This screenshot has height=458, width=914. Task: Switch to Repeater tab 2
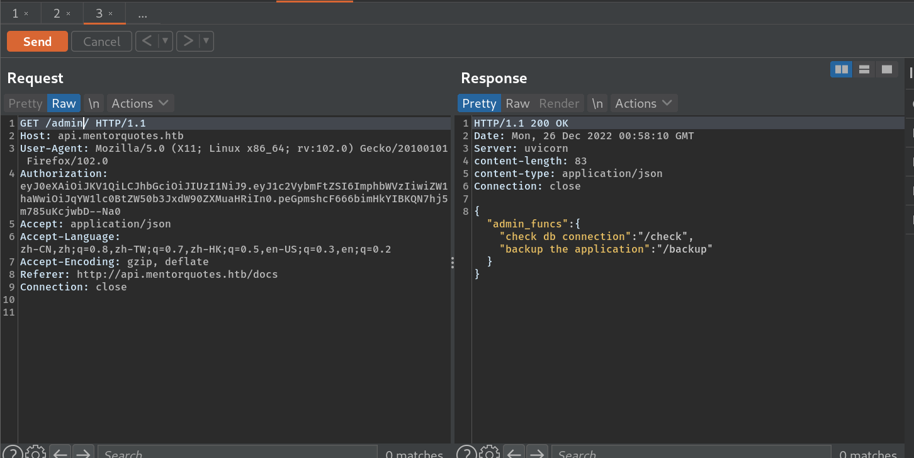click(57, 13)
